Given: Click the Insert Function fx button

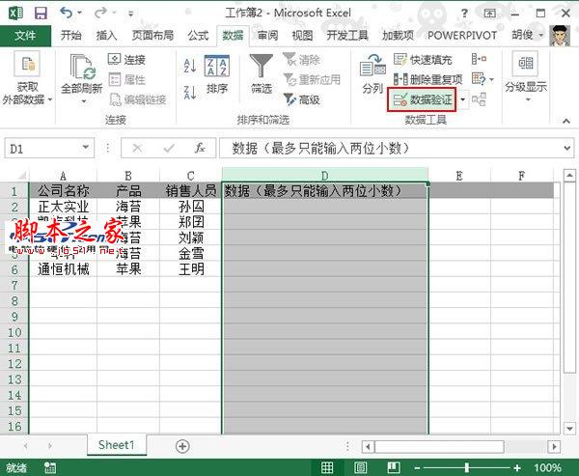Looking at the screenshot, I should pyautogui.click(x=200, y=148).
